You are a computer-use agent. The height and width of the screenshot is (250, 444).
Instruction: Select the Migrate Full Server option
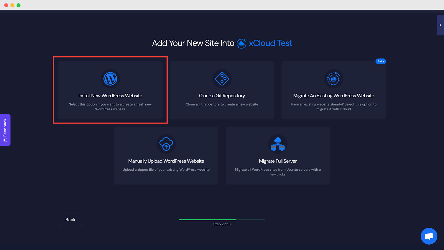point(278,156)
